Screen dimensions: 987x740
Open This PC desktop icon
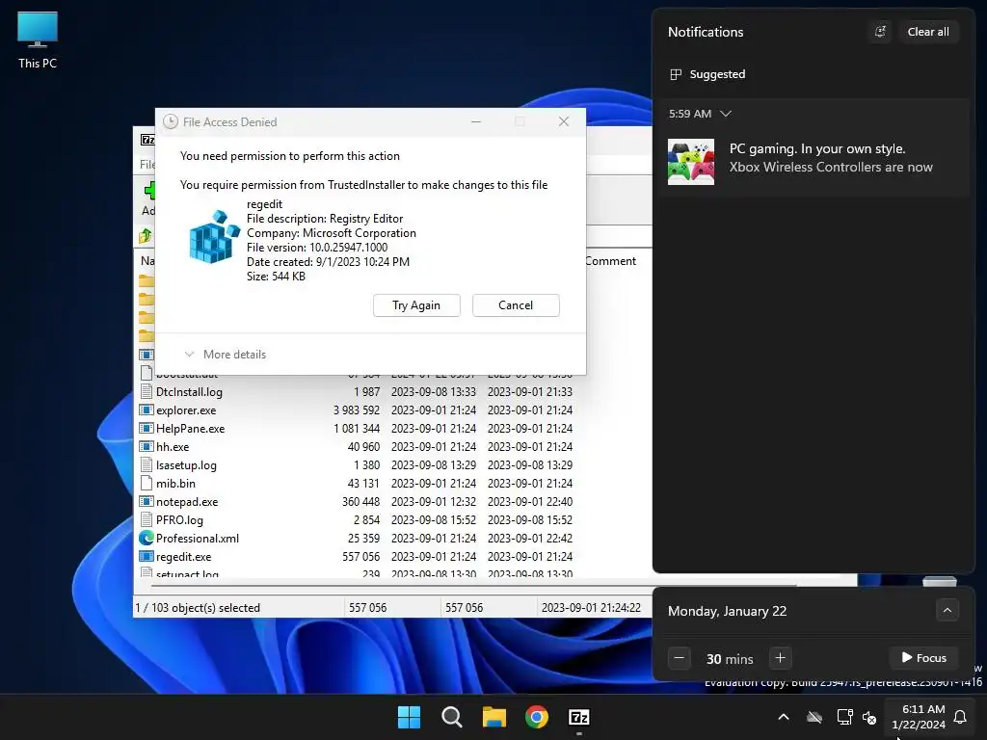pyautogui.click(x=38, y=40)
